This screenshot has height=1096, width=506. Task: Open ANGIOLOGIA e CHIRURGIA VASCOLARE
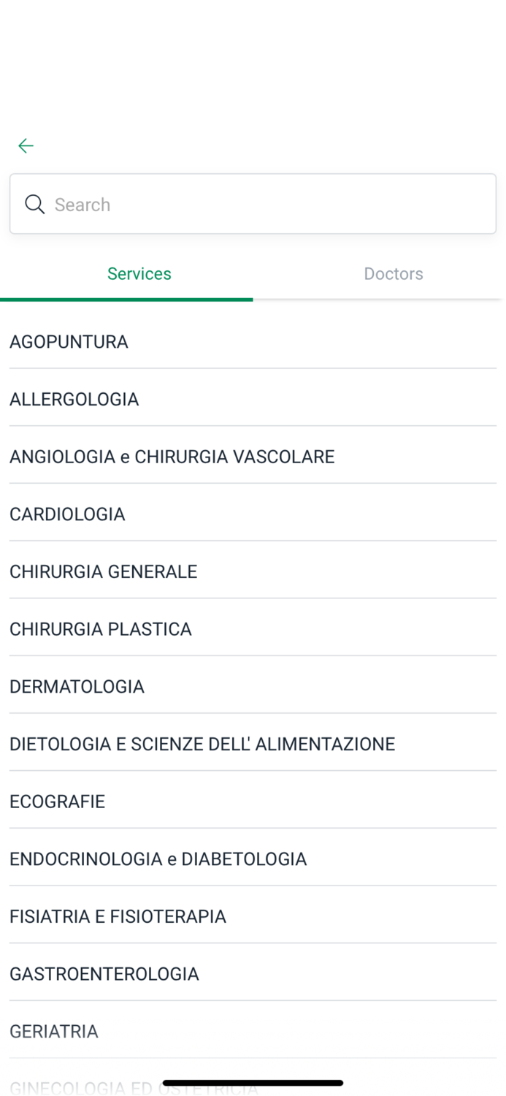(172, 456)
